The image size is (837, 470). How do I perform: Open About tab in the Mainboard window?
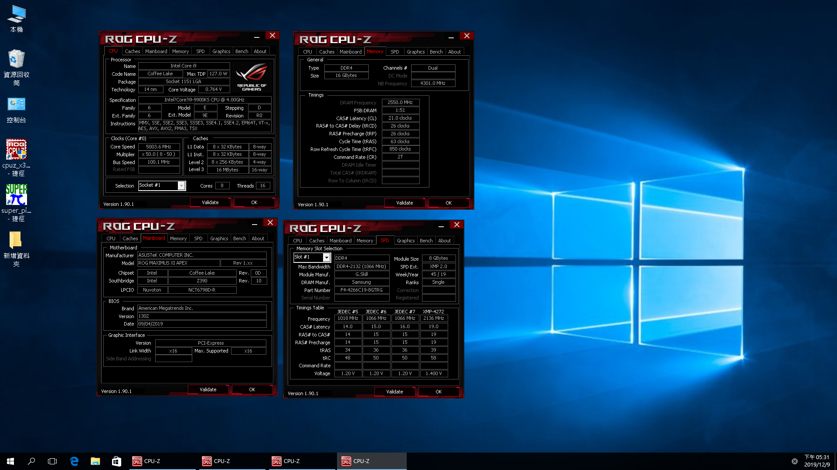point(258,238)
